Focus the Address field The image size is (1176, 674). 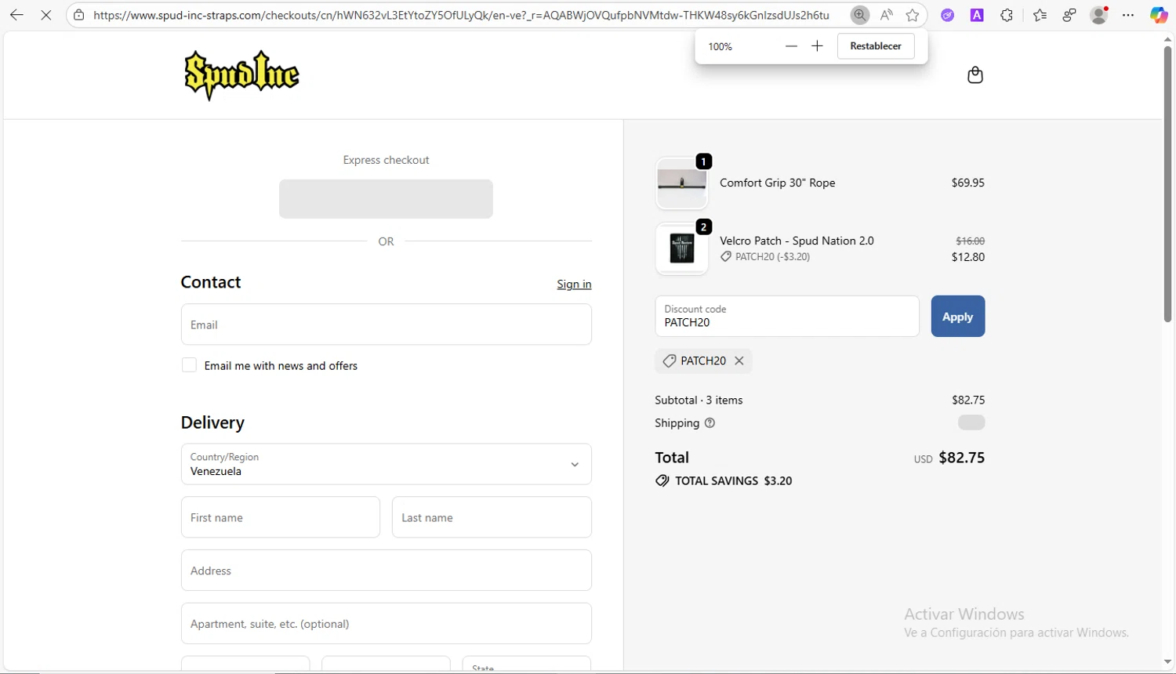pyautogui.click(x=386, y=571)
